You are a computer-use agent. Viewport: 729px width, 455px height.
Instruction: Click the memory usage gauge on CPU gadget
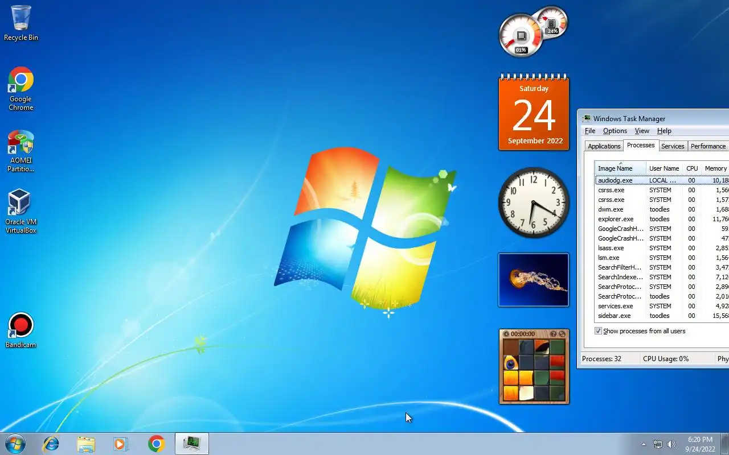[x=551, y=23]
